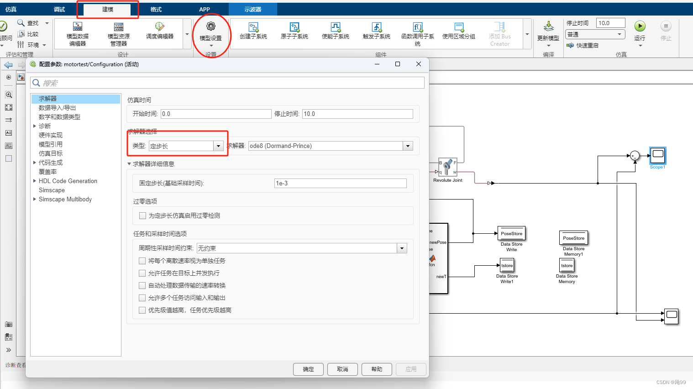Switch to the APP ribbon tab
Viewport: 693px width, 389px height.
pos(205,9)
